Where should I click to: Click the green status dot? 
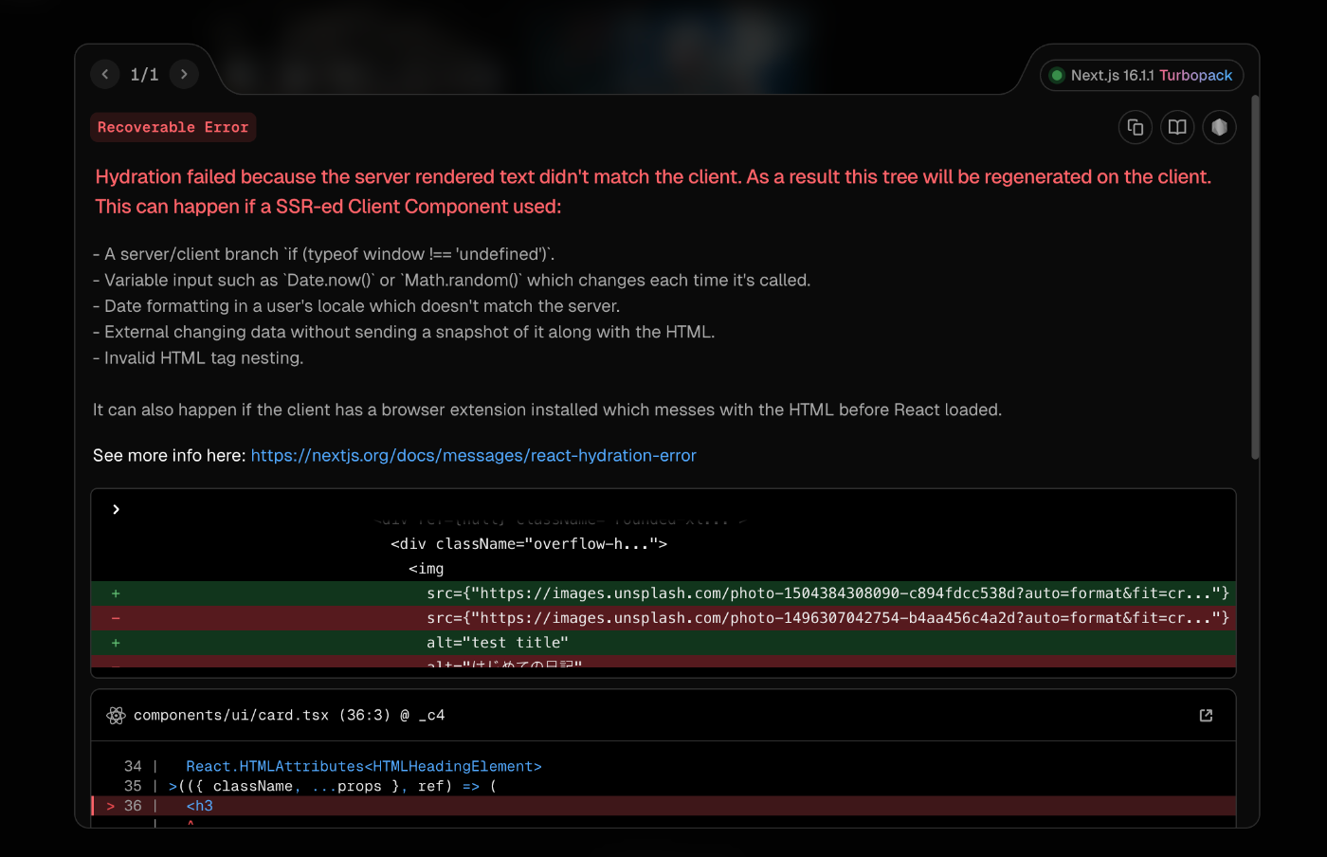point(1057,75)
